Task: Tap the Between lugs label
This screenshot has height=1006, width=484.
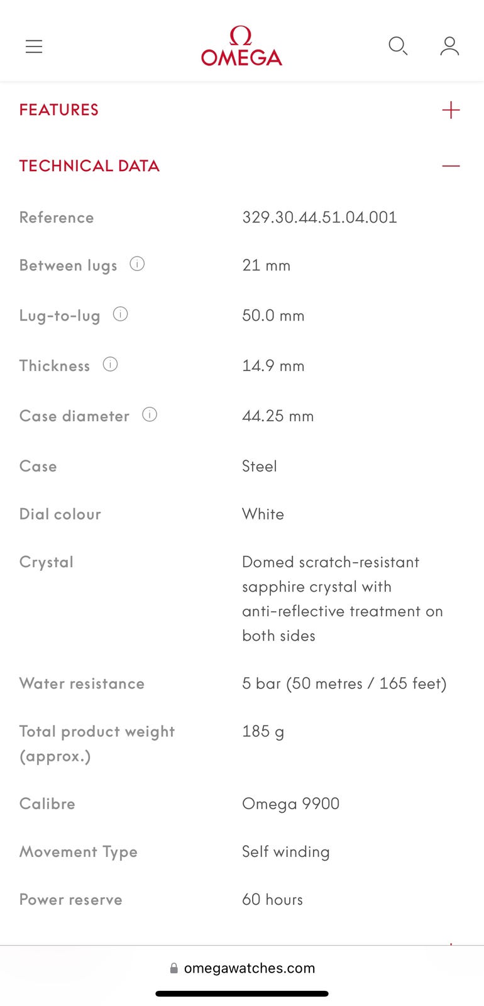Action: [x=68, y=265]
